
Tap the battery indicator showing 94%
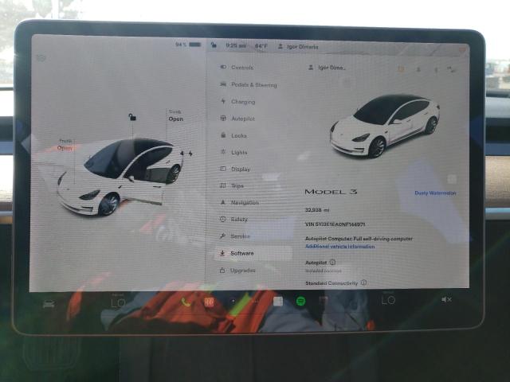coord(188,45)
